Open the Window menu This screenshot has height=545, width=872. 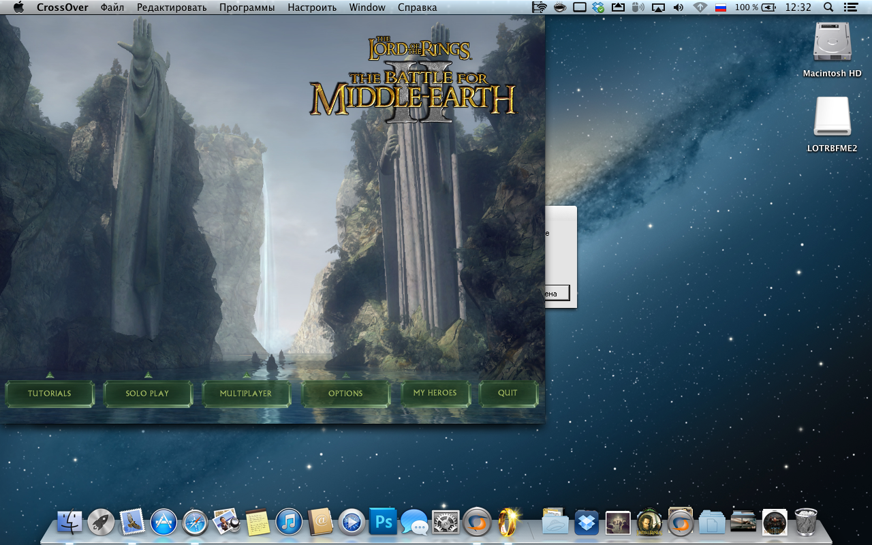coord(367,7)
